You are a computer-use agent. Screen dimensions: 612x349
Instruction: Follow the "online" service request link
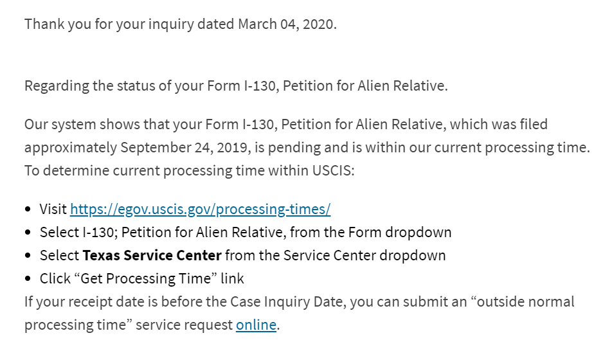click(x=256, y=325)
